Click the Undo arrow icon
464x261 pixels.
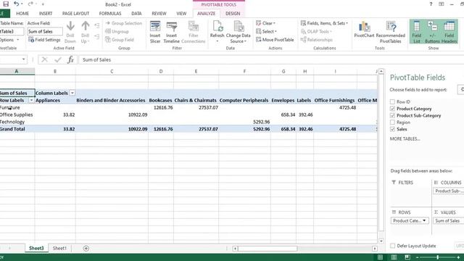pyautogui.click(x=16, y=4)
